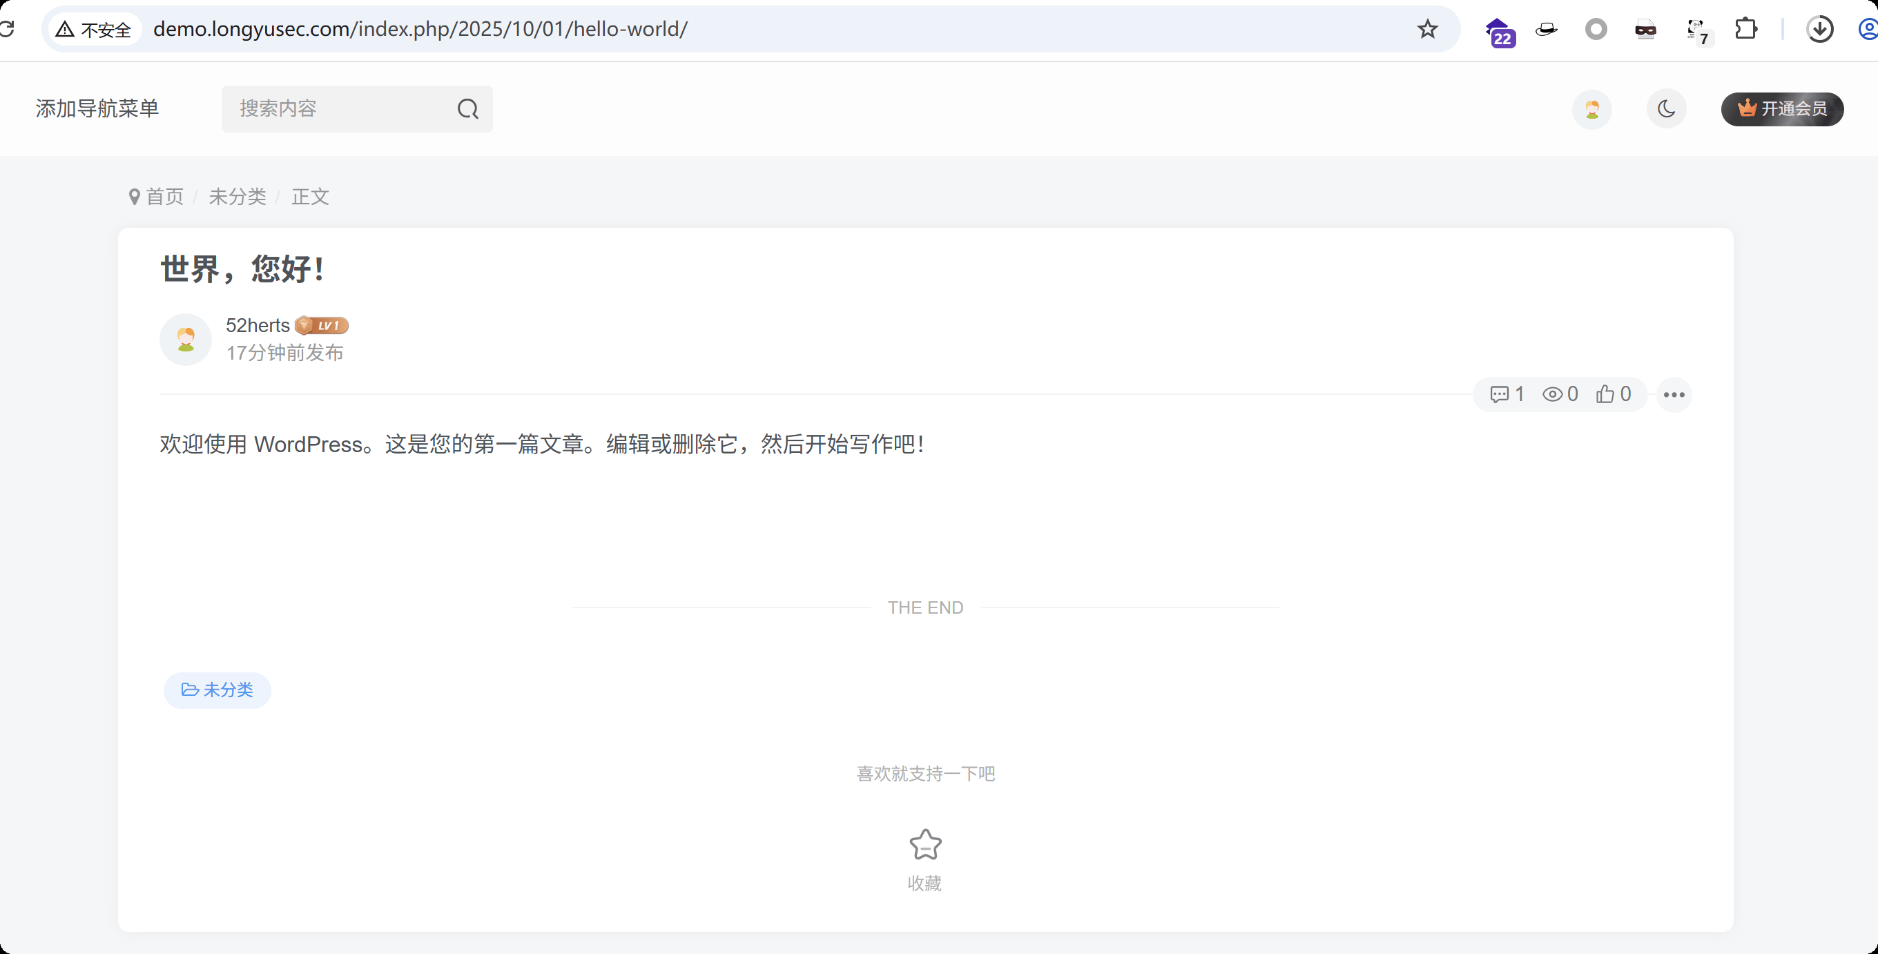The height and width of the screenshot is (954, 1878).
Task: Expand the three-dots more options menu
Action: pyautogui.click(x=1674, y=394)
